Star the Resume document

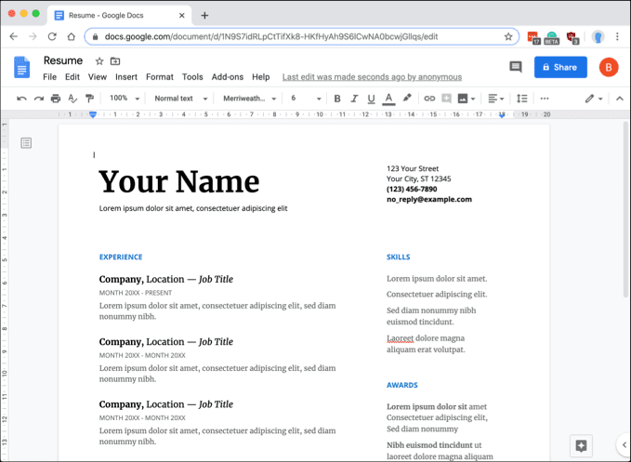point(99,61)
